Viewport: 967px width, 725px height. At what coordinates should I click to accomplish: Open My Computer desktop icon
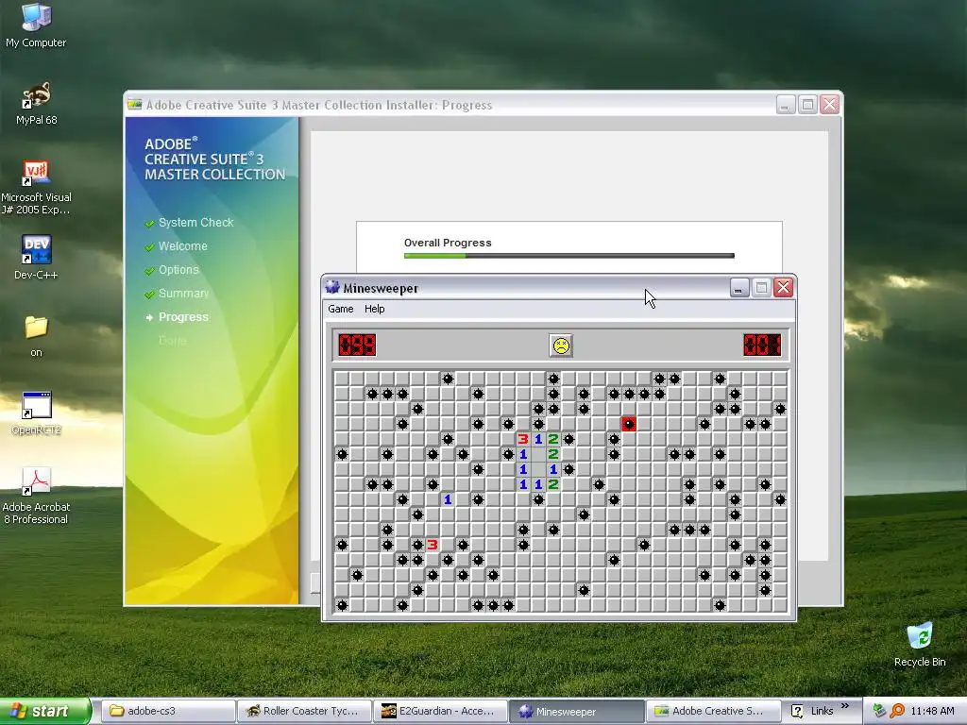coord(36,25)
